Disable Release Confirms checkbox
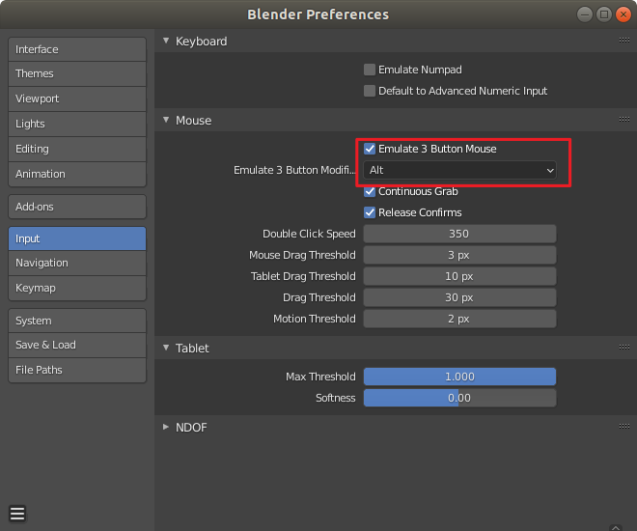The height and width of the screenshot is (531, 637). pos(370,212)
